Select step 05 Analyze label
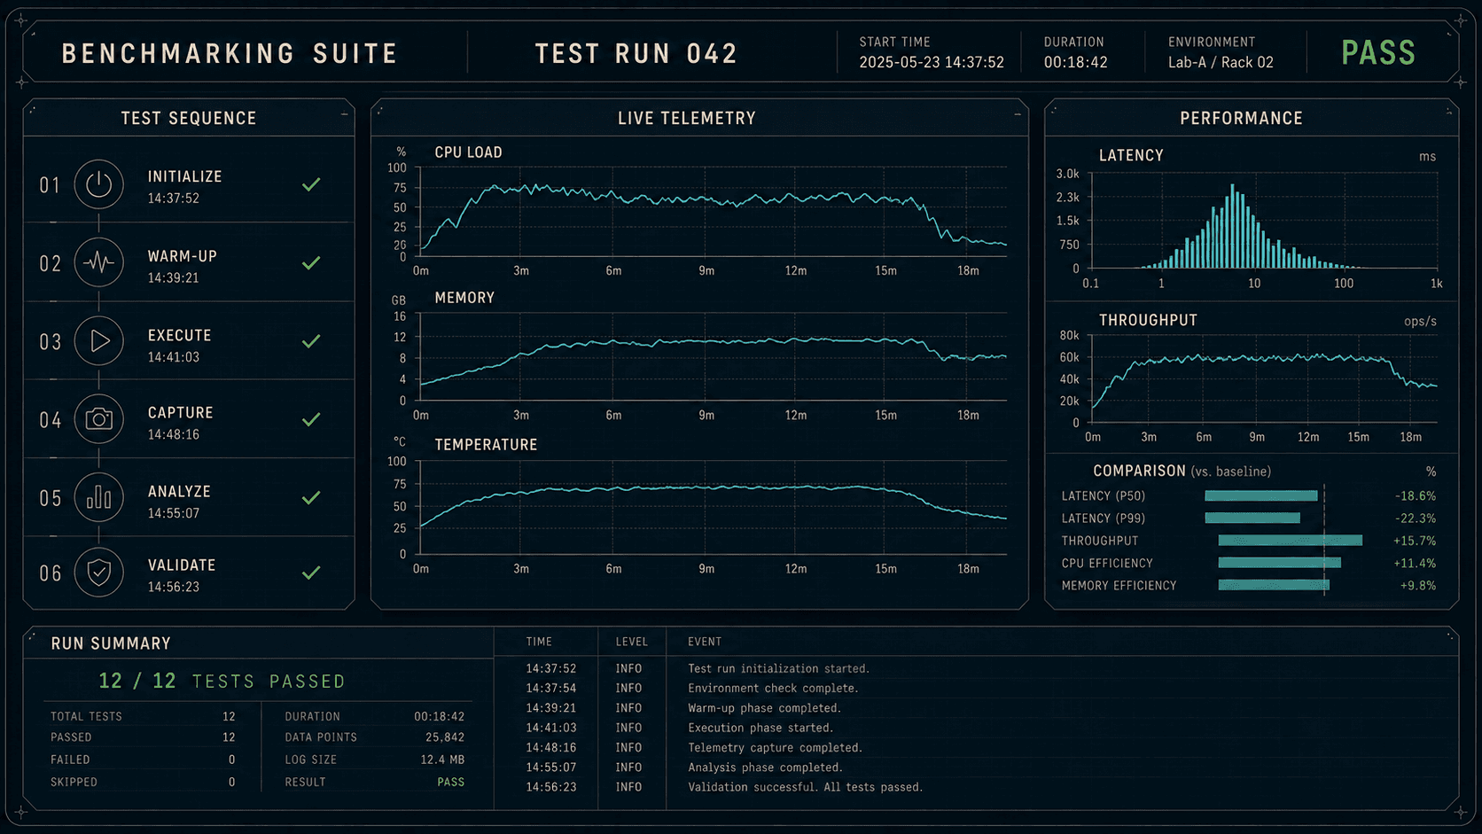Screen dimensions: 1482x834 (179, 491)
